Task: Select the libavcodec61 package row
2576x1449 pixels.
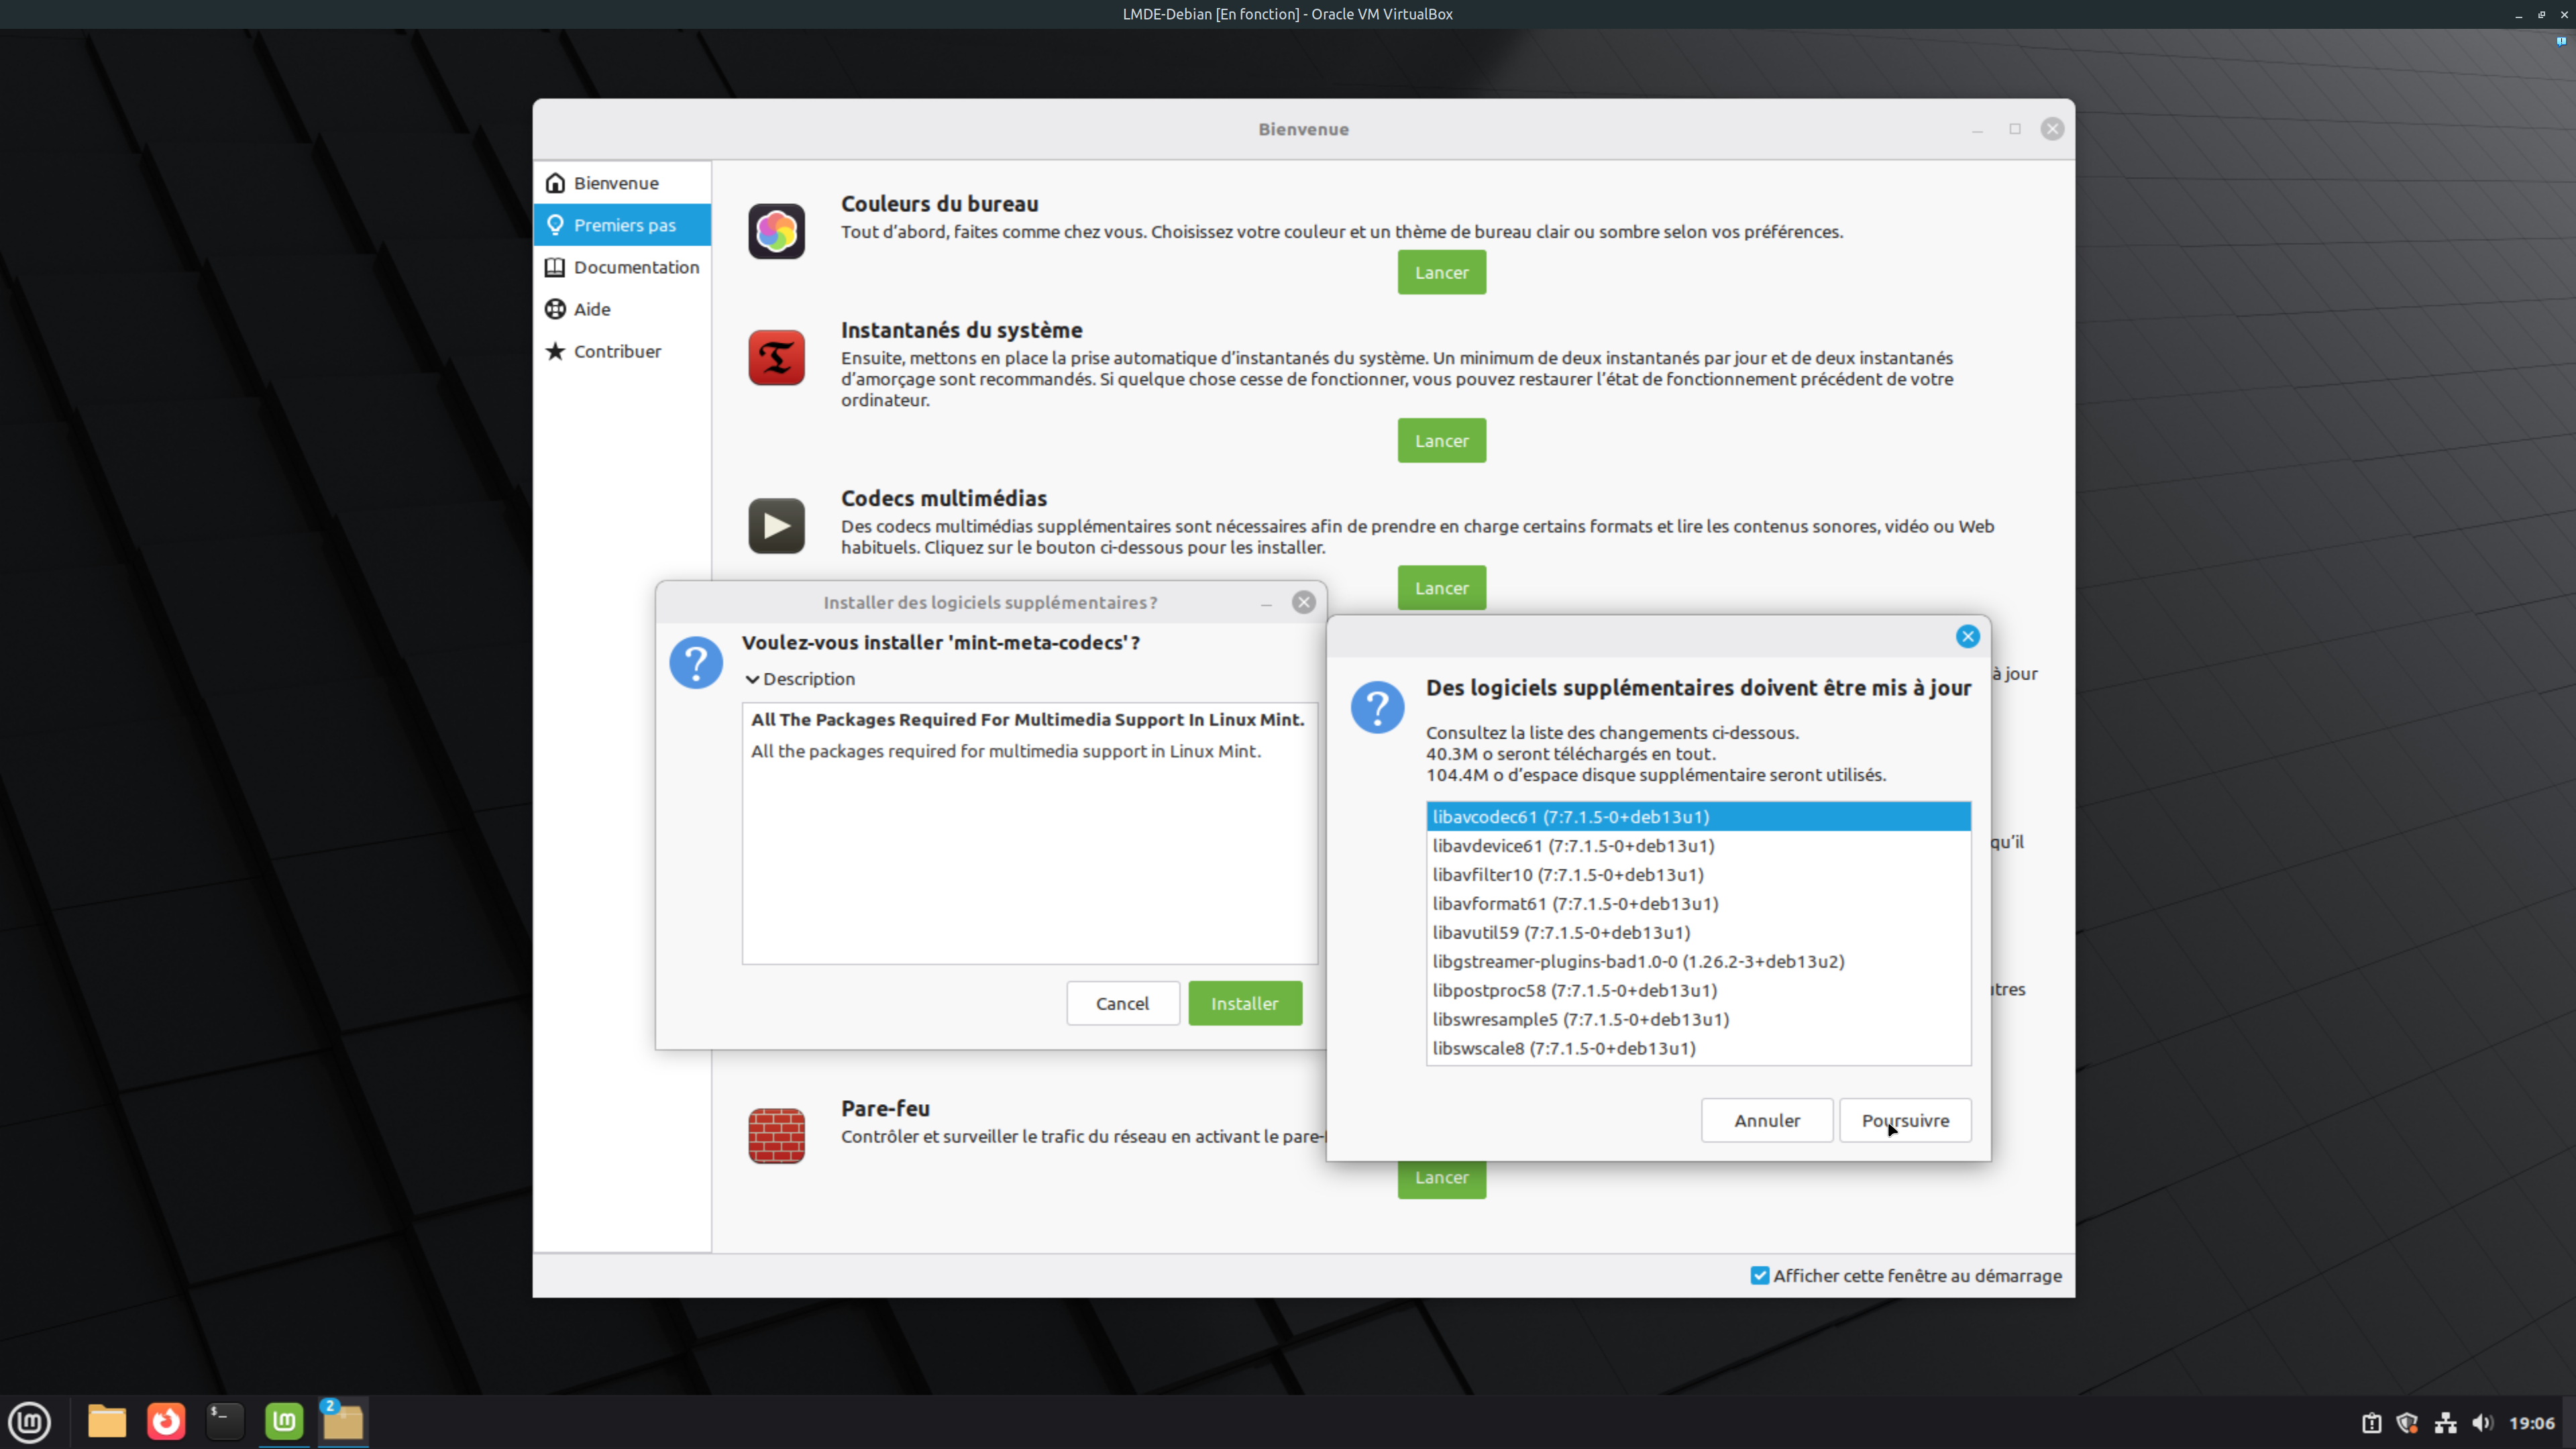Action: pyautogui.click(x=1698, y=816)
